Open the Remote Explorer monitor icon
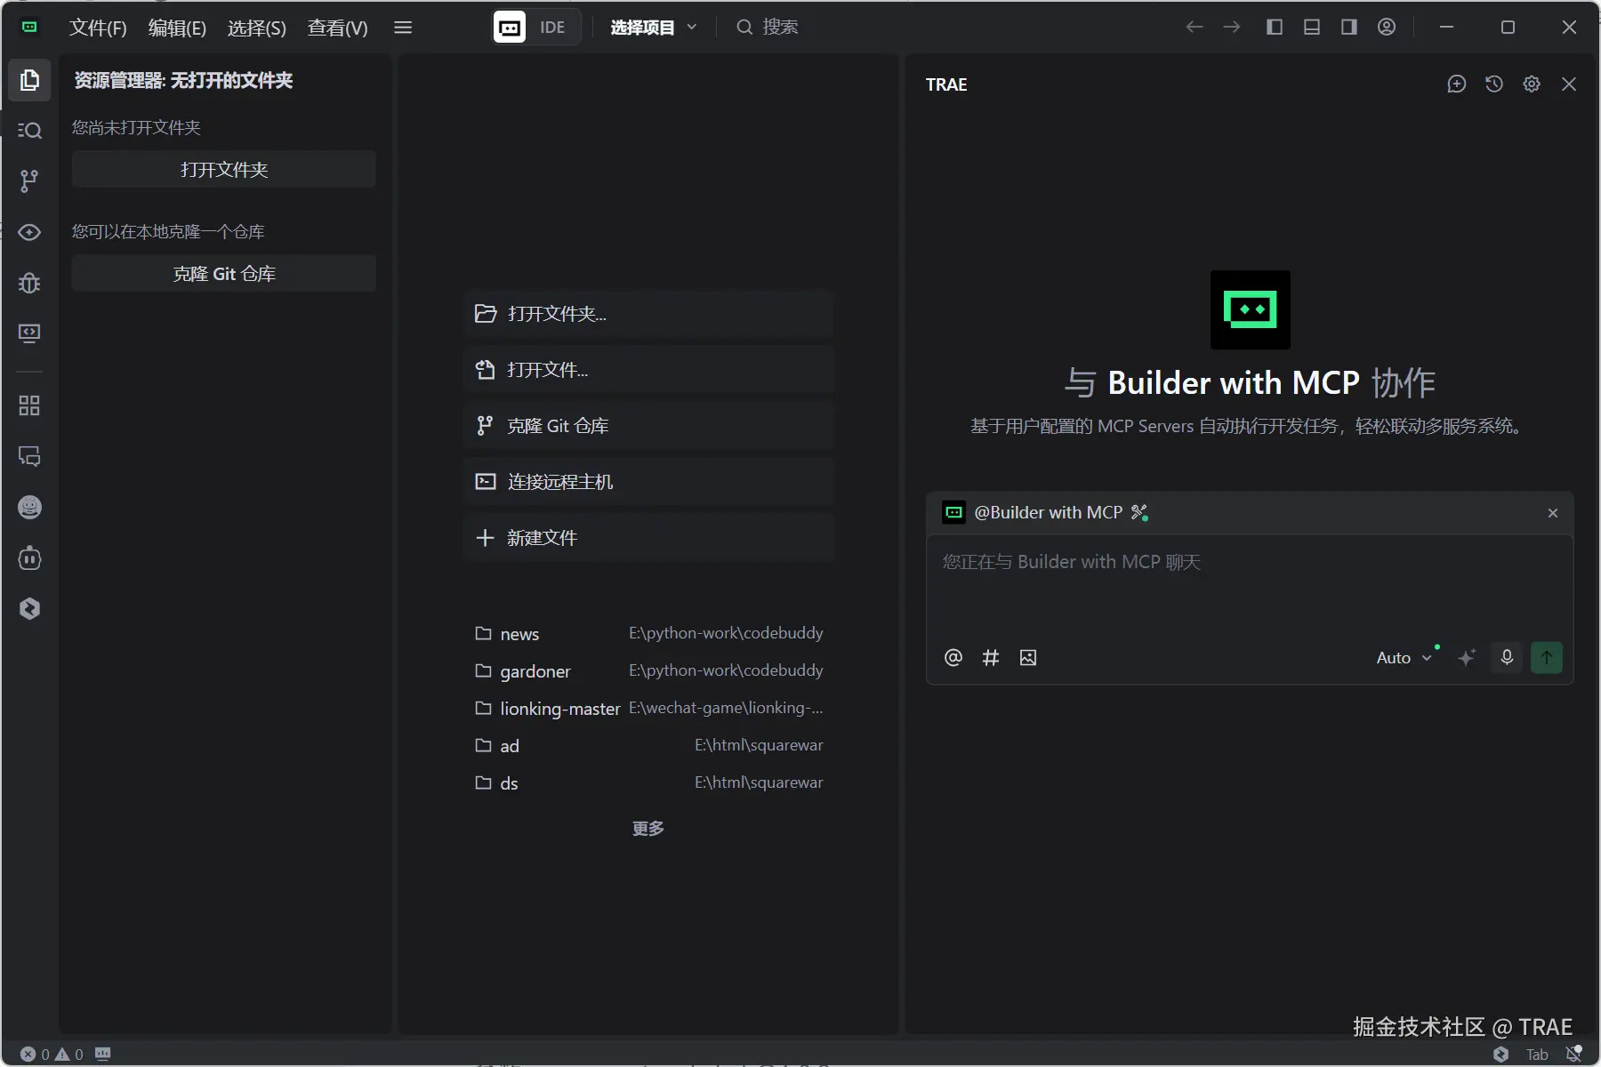This screenshot has width=1601, height=1067. pos(29,333)
